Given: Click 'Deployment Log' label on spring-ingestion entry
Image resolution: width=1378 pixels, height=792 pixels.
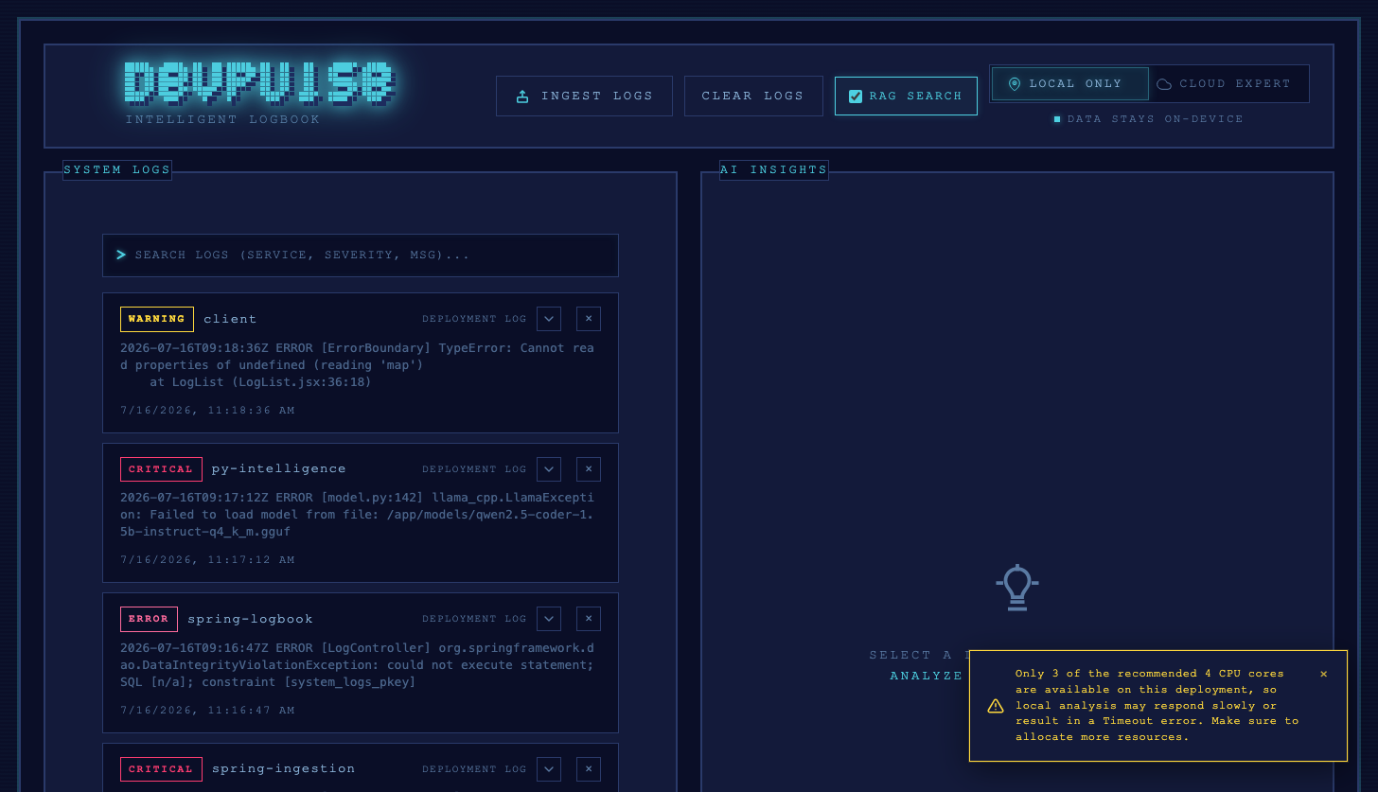Looking at the screenshot, I should [x=474, y=769].
